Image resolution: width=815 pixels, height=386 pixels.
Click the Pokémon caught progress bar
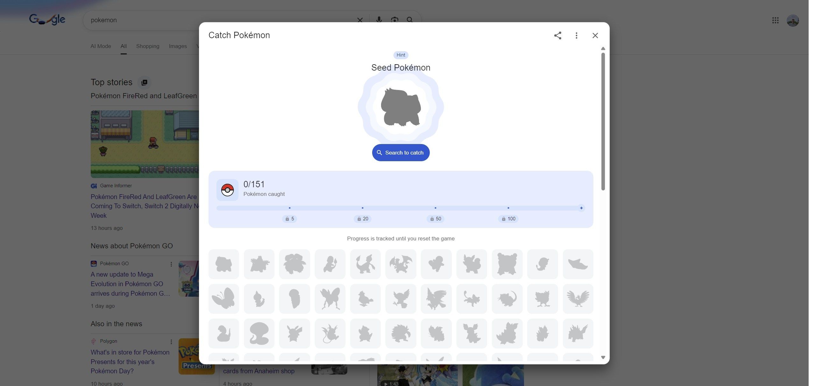pos(400,208)
